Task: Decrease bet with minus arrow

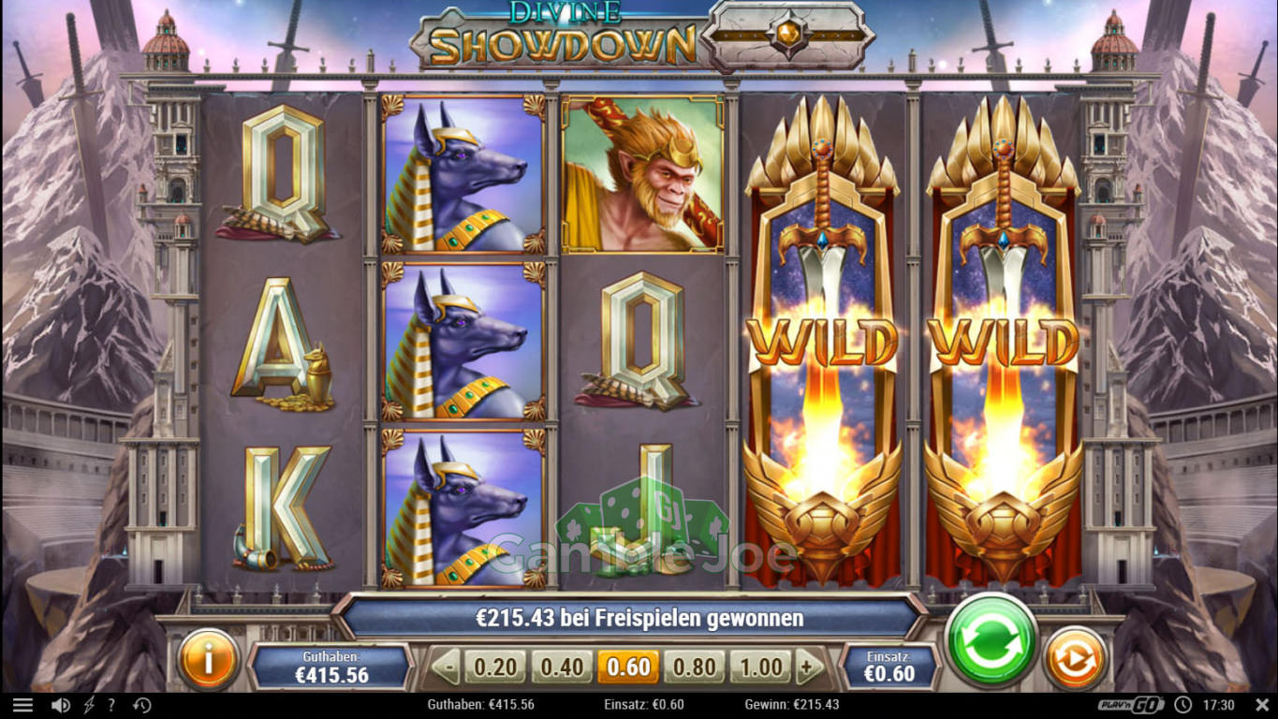Action: click(x=445, y=668)
